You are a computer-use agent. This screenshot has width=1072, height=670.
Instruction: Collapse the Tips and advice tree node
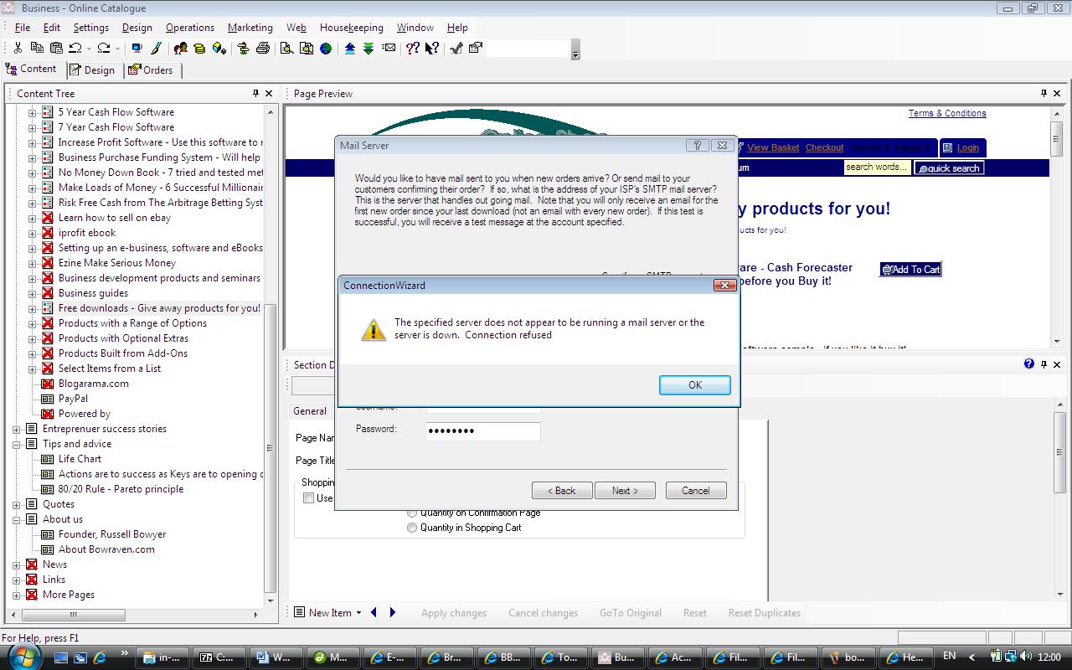coord(17,444)
